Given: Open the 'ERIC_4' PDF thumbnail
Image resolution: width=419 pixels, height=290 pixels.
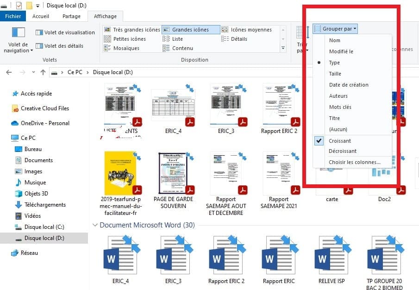Looking at the screenshot, I should [173, 106].
